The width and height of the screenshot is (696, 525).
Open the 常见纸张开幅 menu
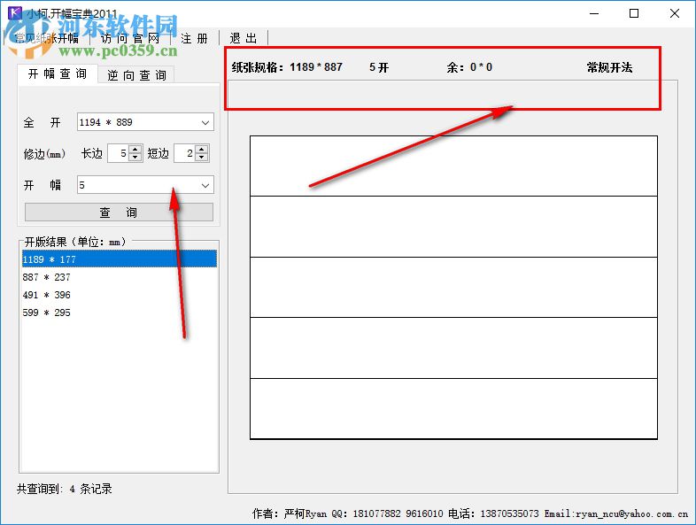(x=47, y=39)
